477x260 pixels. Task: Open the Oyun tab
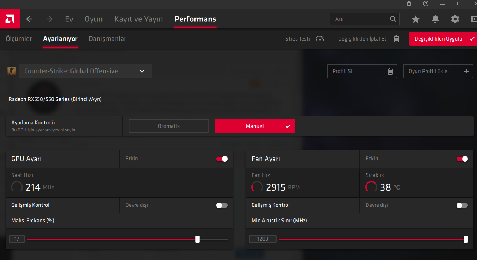94,19
